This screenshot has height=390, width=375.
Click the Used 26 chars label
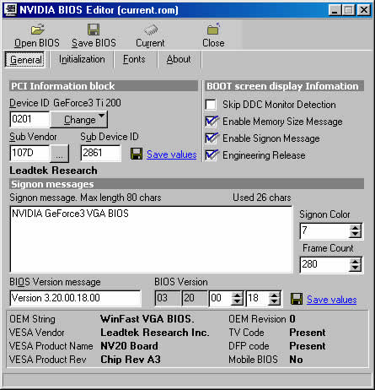[x=261, y=198]
